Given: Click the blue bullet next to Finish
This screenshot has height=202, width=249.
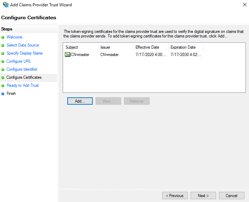Looking at the screenshot, I should [3, 94].
